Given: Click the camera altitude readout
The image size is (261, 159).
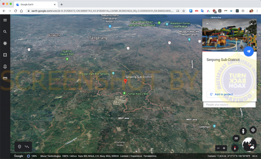Looking at the screenshot, I should pos(217,156).
